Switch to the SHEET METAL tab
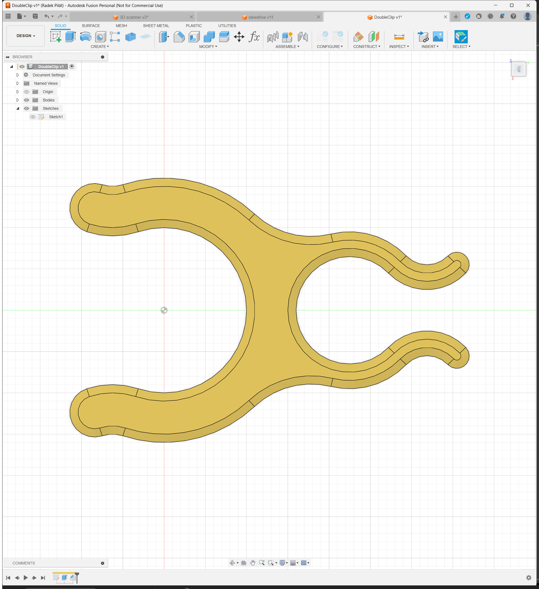The width and height of the screenshot is (539, 589). 156,26
